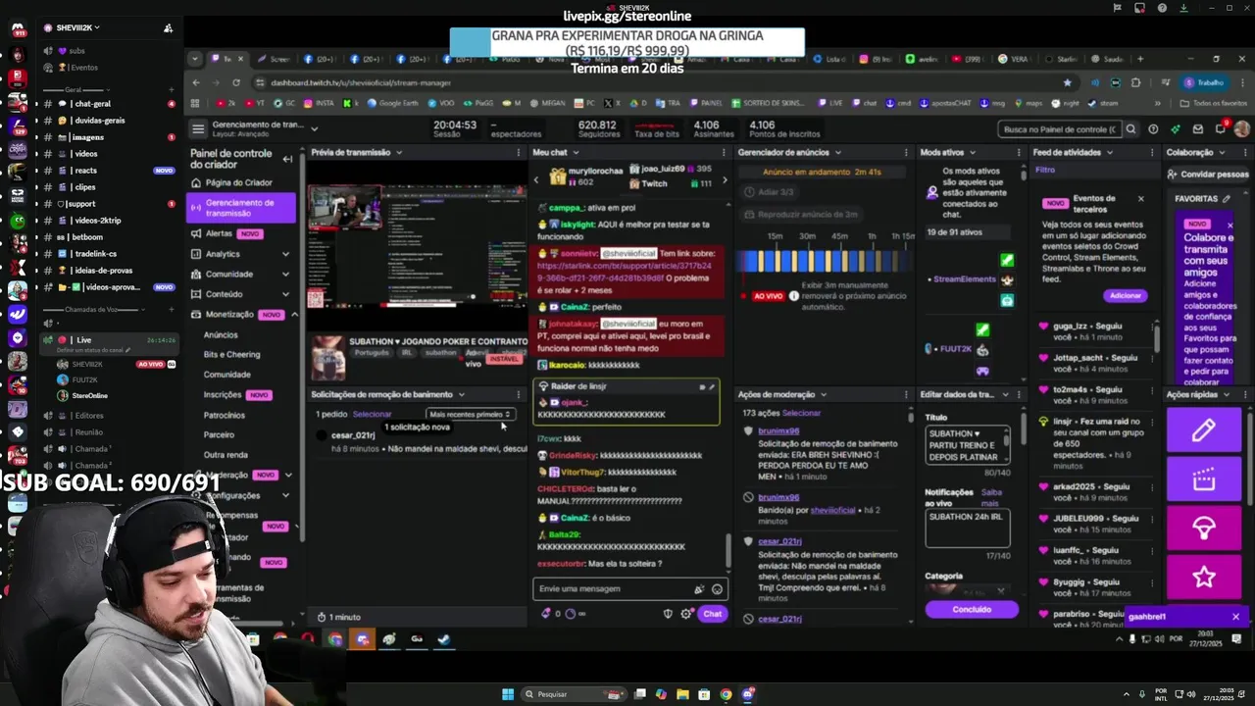Open the hamburger menu in Twitch dashboard

click(198, 128)
